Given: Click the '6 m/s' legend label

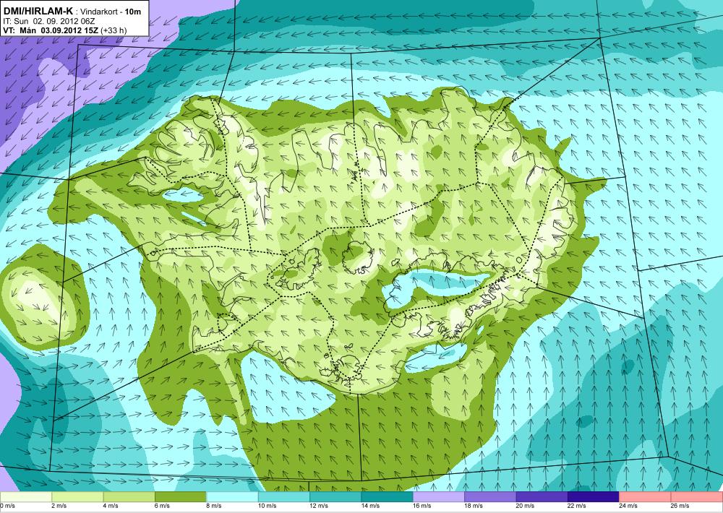Looking at the screenshot, I should [162, 506].
